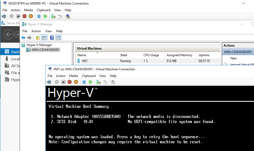Sort by Assigned Memory column header
The width and height of the screenshot is (254, 151).
click(181, 55)
